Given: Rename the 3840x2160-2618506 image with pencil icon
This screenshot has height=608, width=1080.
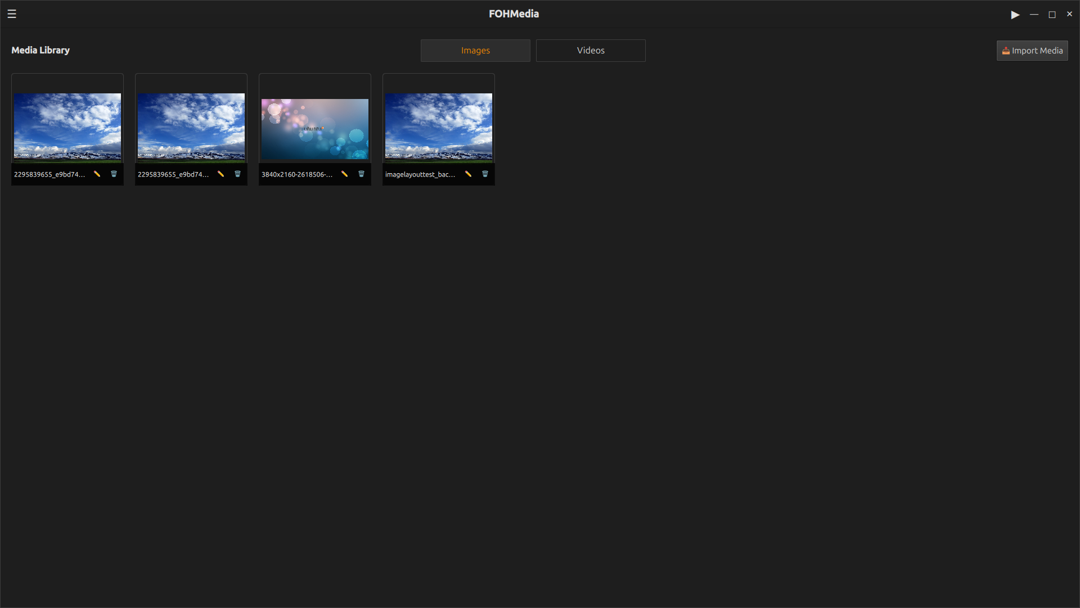Looking at the screenshot, I should pyautogui.click(x=344, y=174).
